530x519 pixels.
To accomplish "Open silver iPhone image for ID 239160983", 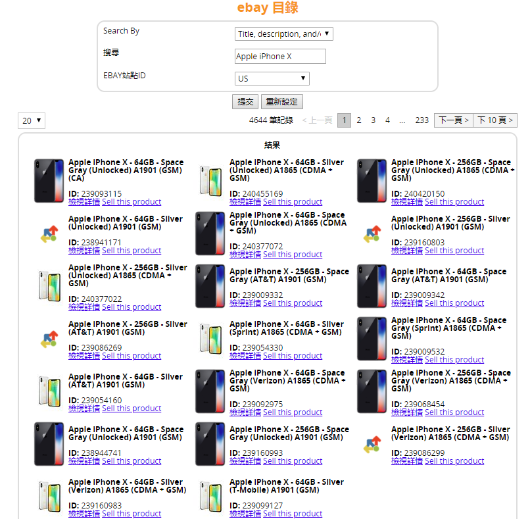I will click(49, 497).
